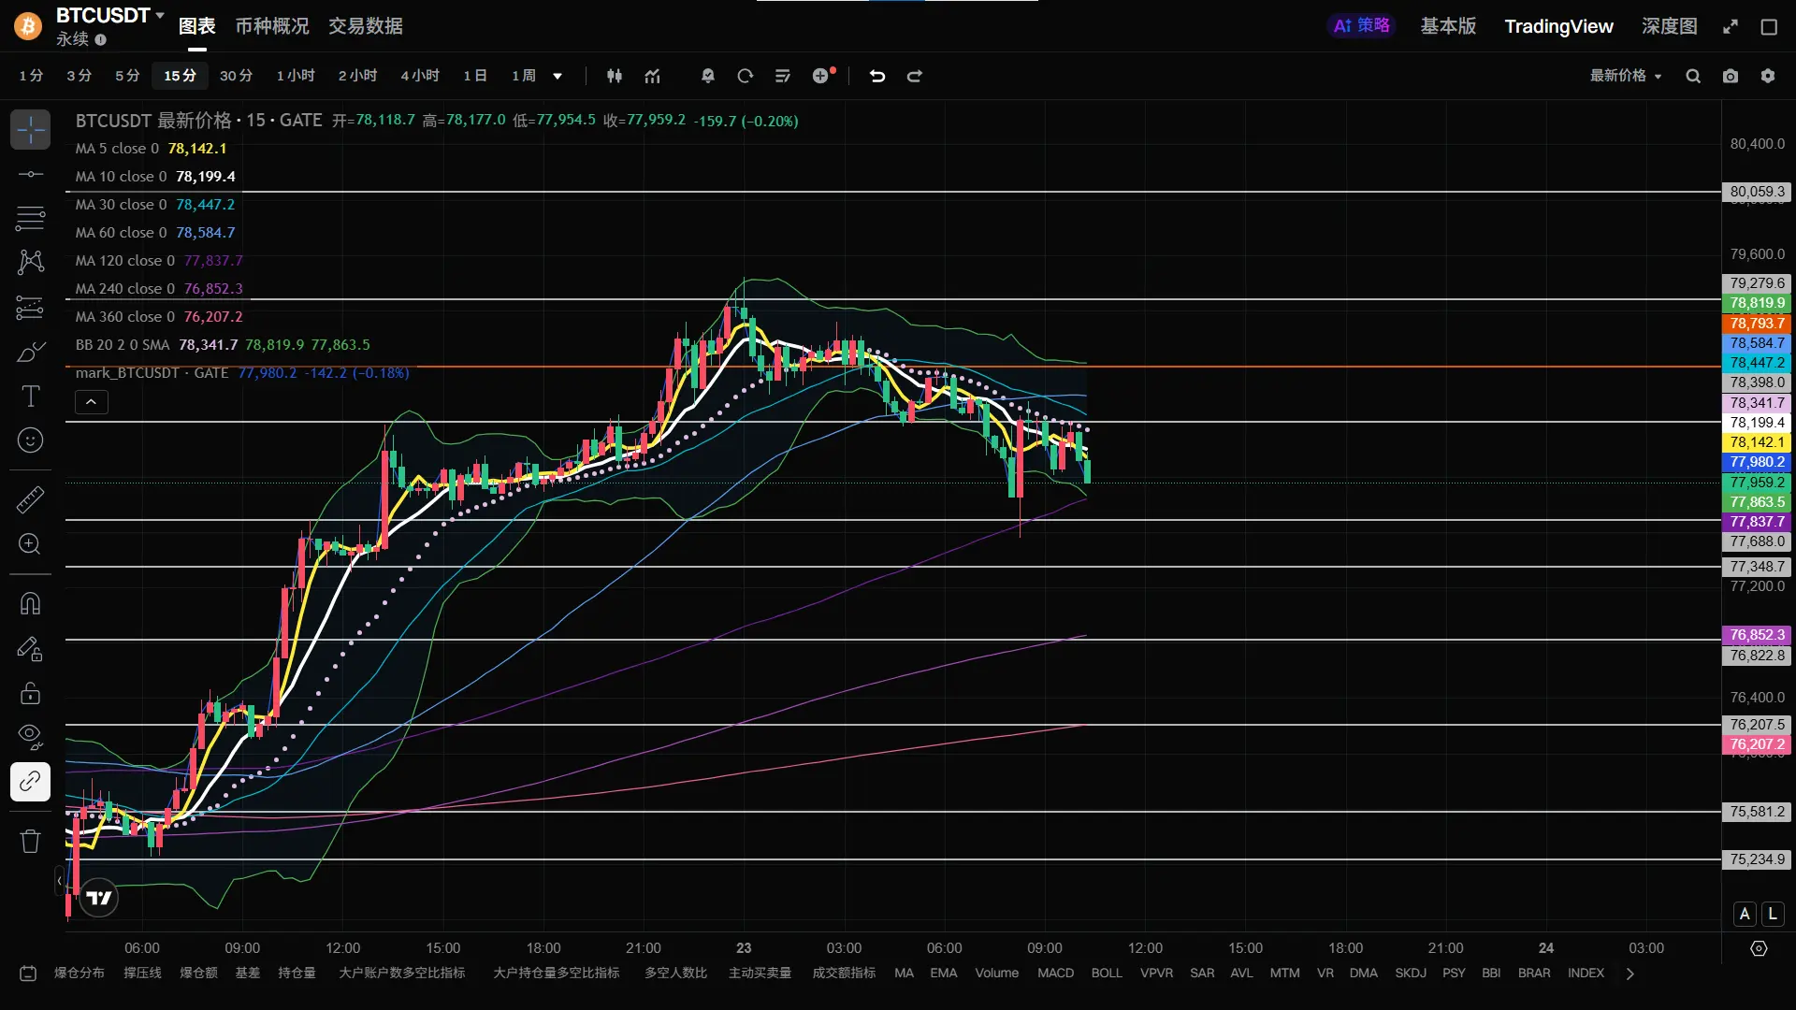The height and width of the screenshot is (1010, 1796).
Task: Click the AI 策略 button
Action: pyautogui.click(x=1361, y=26)
